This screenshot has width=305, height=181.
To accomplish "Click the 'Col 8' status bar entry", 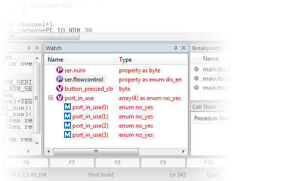I will [213, 175].
